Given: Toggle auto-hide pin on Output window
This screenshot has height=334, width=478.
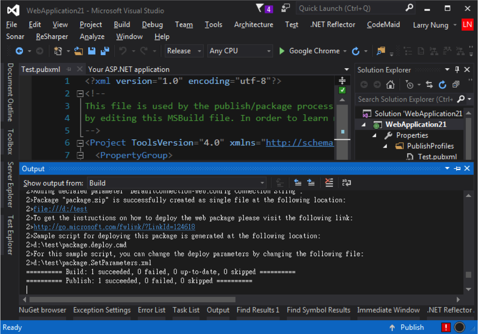Looking at the screenshot, I should [x=457, y=169].
